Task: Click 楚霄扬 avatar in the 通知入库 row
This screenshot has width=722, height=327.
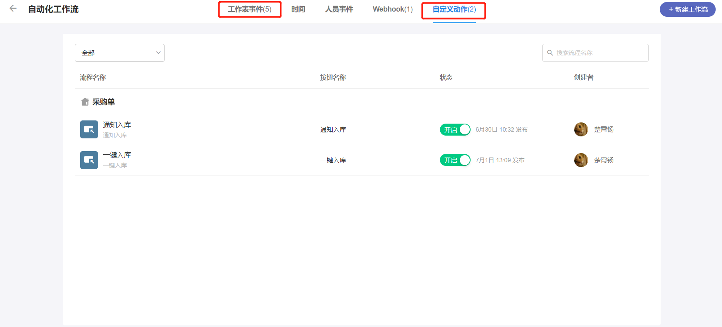Action: (581, 129)
